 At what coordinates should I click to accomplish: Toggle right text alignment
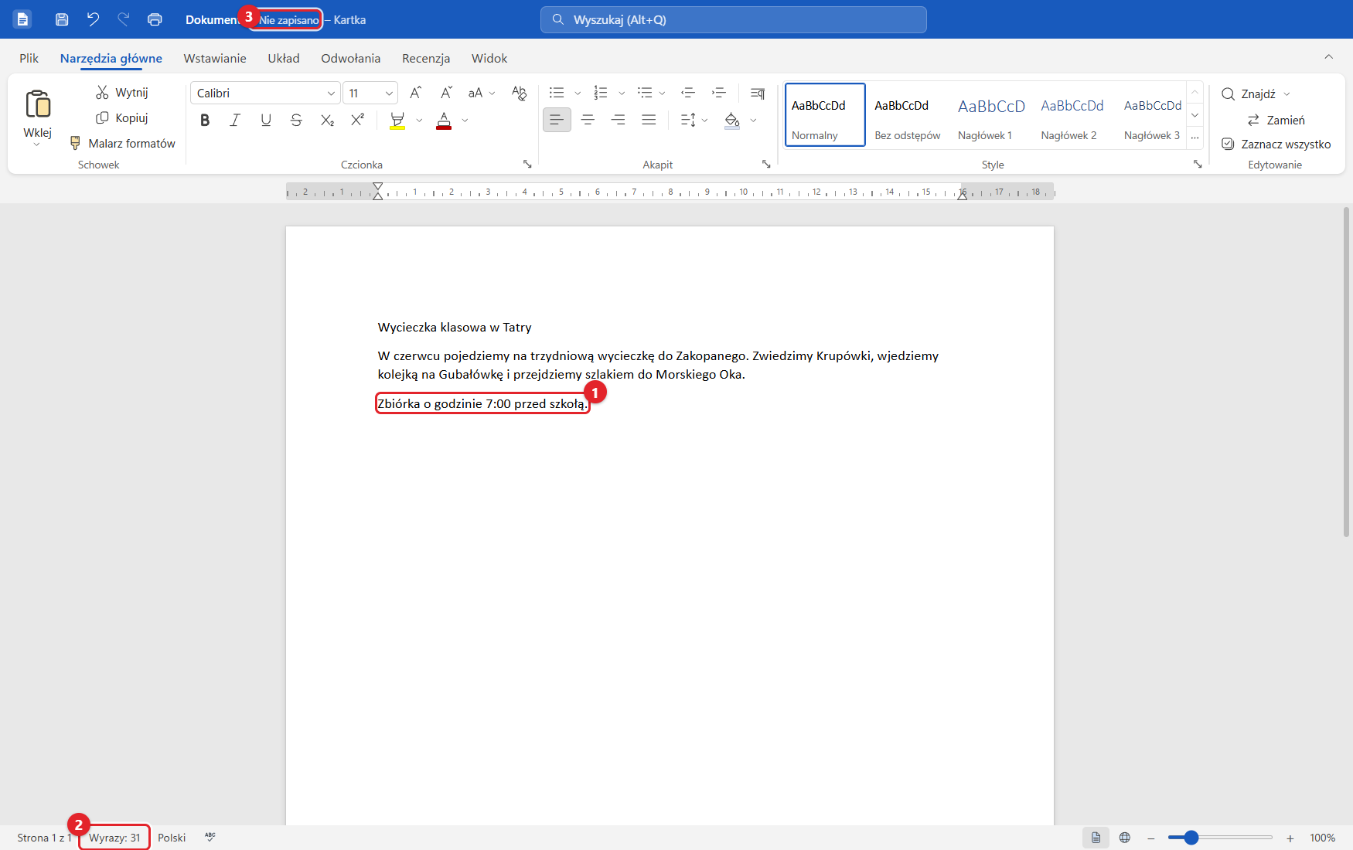tap(619, 121)
